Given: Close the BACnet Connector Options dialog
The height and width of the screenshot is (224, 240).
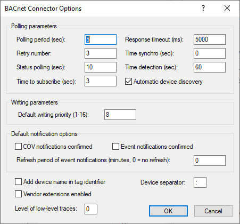Looking at the screenshot, I should coord(227,8).
